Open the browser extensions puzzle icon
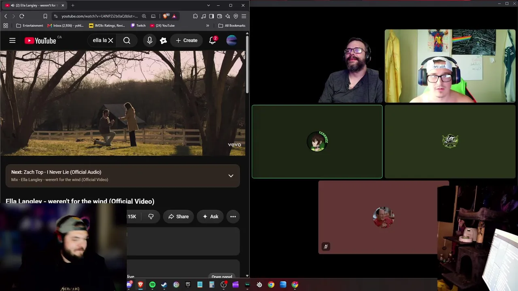 click(x=195, y=16)
